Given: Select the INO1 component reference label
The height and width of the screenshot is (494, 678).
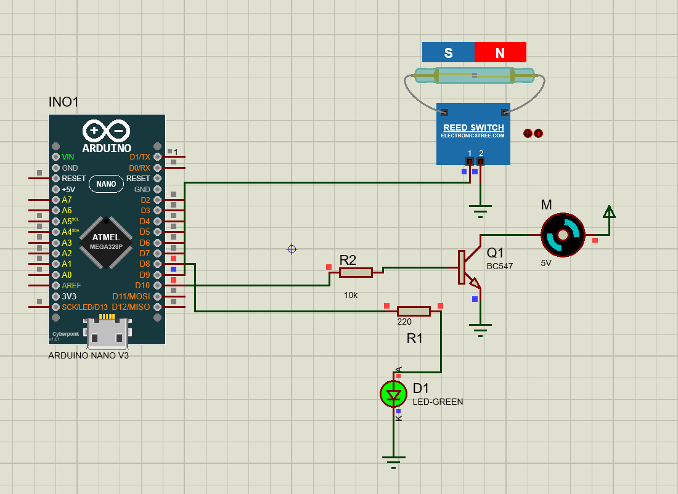Looking at the screenshot, I should (63, 102).
